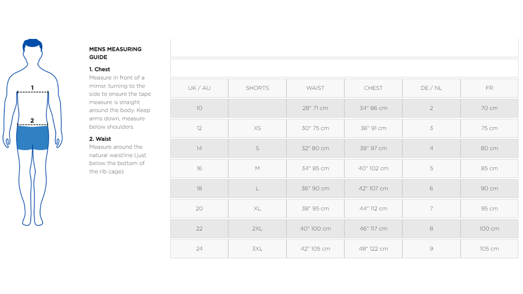
Task: Select the FR column header
Action: point(489,88)
